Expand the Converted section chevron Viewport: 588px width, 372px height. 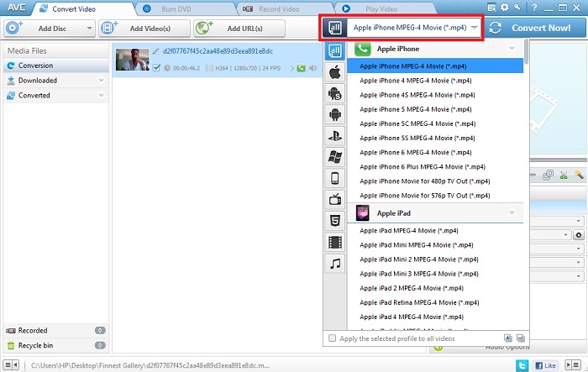(x=102, y=95)
